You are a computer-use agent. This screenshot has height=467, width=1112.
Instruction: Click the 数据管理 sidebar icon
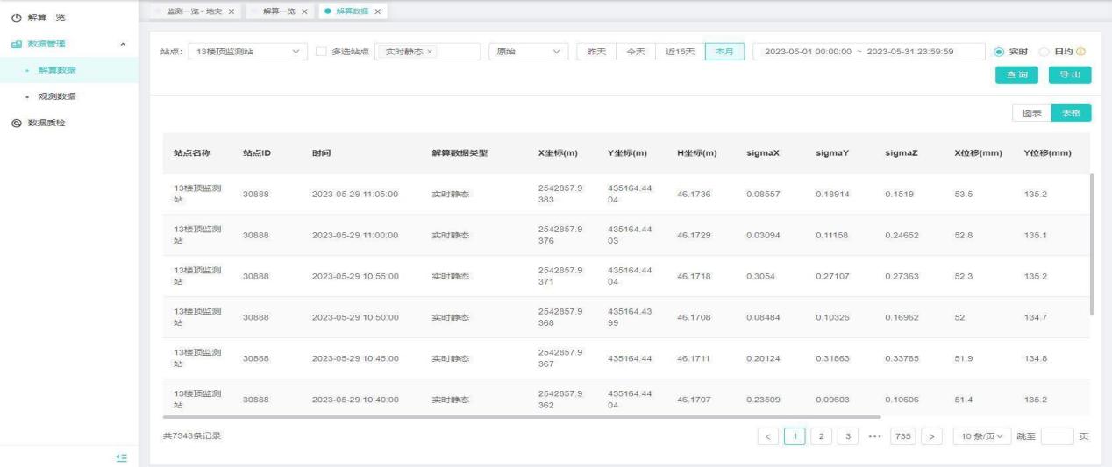coord(16,44)
